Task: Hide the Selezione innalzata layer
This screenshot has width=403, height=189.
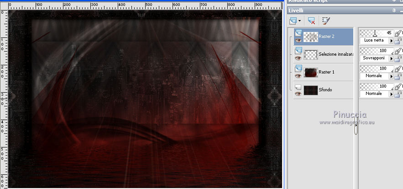Action: [298, 58]
